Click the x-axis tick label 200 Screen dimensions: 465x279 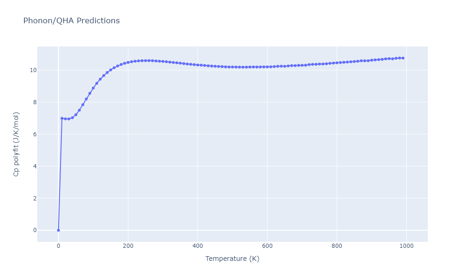128,246
